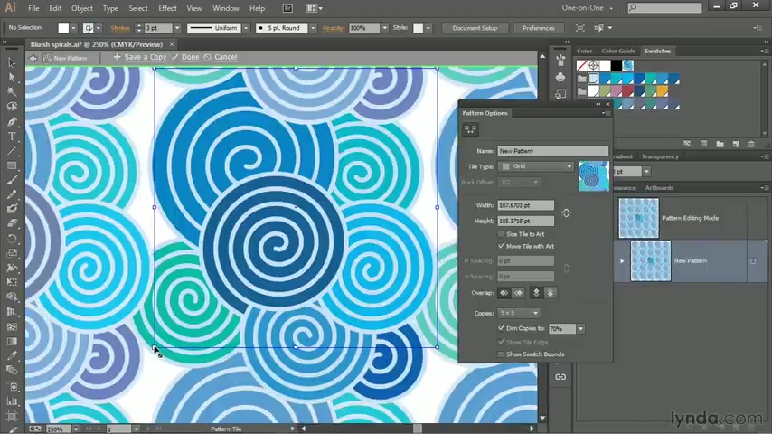Select the Paintbrush tool
The image size is (772, 434).
click(12, 180)
